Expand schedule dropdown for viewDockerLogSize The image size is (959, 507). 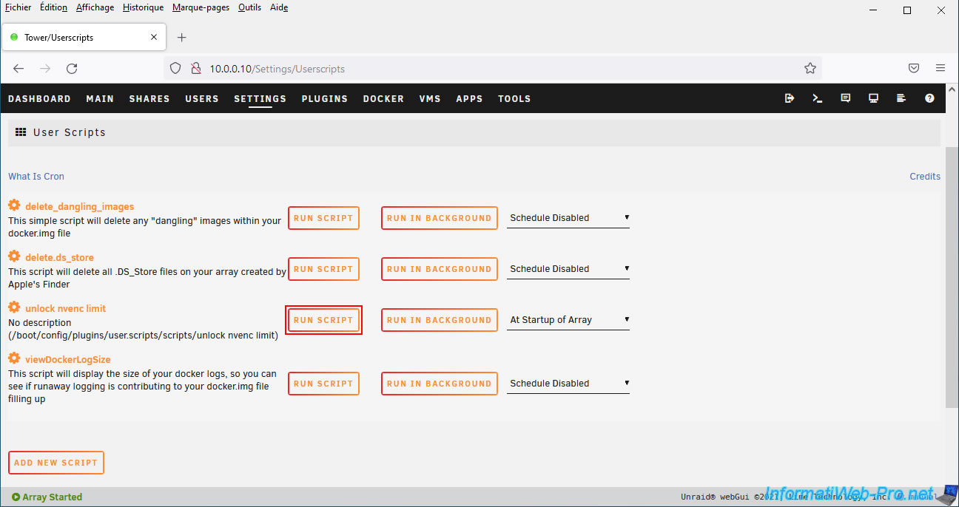[x=568, y=384]
